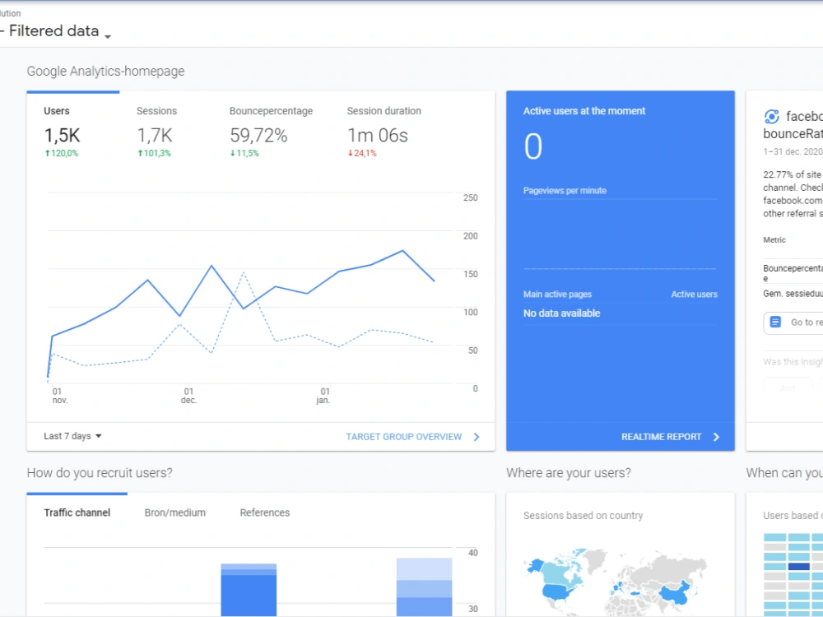Click the Metric column header in insight card
This screenshot has height=617, width=823.
coord(774,239)
